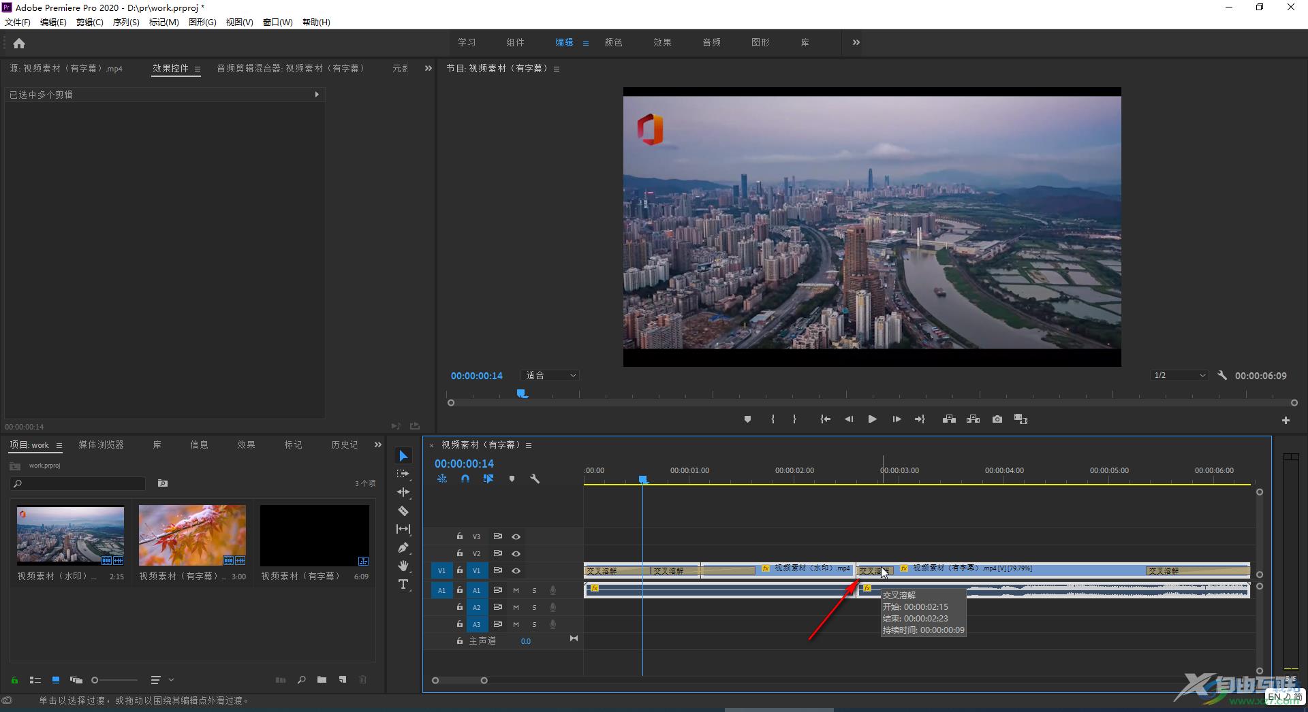Toggle lock on track V3
The image size is (1308, 712).
point(460,536)
